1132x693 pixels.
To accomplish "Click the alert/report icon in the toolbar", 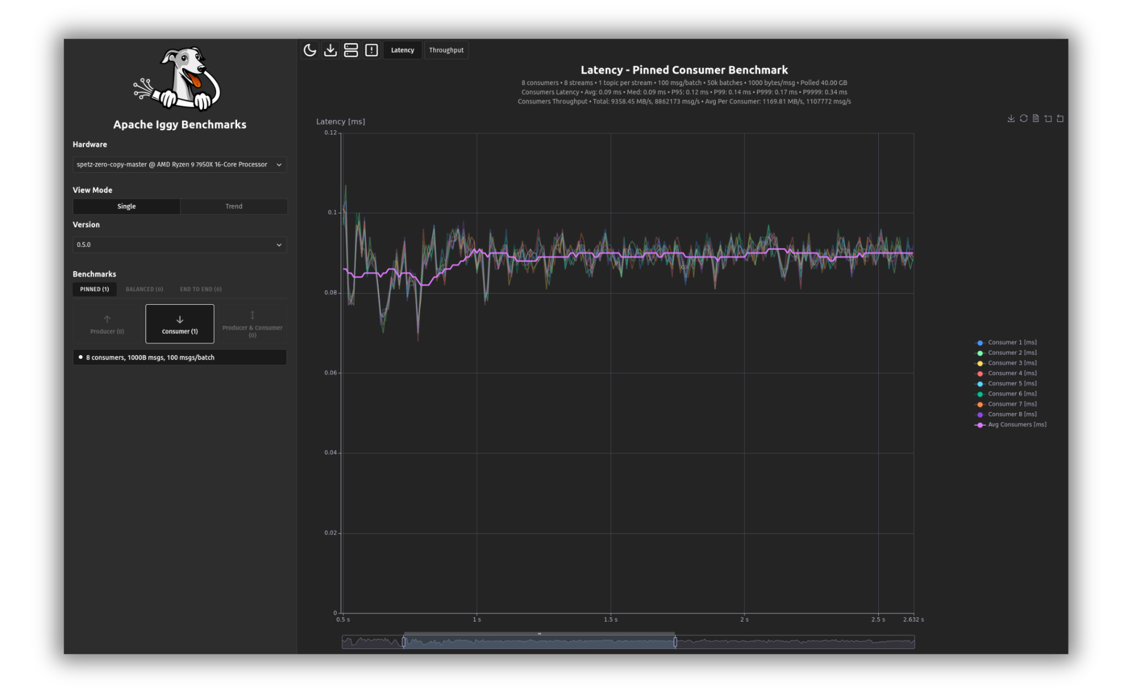I will (x=371, y=50).
